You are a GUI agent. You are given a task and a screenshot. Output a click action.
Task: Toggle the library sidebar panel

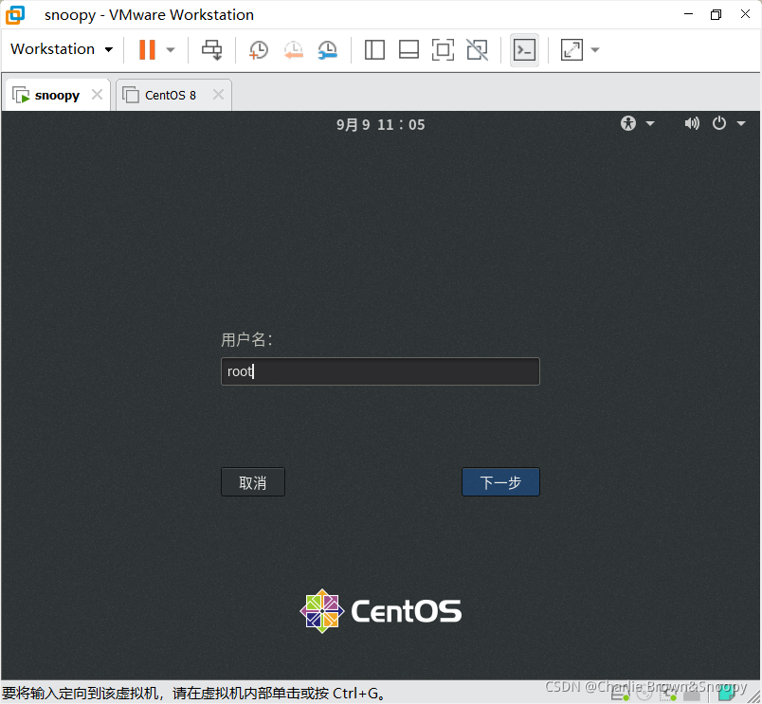click(x=374, y=49)
